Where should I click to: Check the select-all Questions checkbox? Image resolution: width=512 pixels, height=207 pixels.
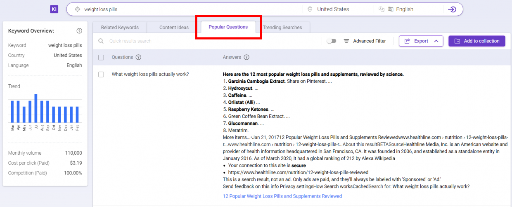(x=101, y=58)
